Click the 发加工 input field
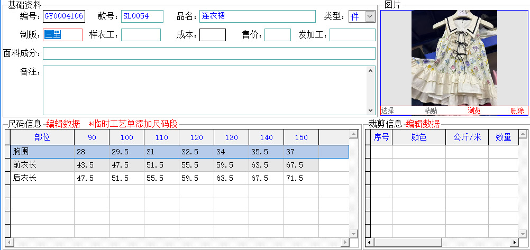Screen dimensions: 530x250 pyautogui.click(x=353, y=35)
